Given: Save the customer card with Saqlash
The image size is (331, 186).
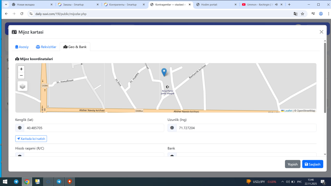Looking at the screenshot, I should click(313, 164).
